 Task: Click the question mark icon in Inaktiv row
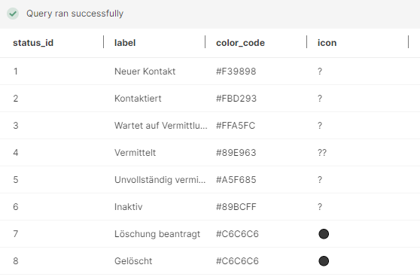[320, 207]
